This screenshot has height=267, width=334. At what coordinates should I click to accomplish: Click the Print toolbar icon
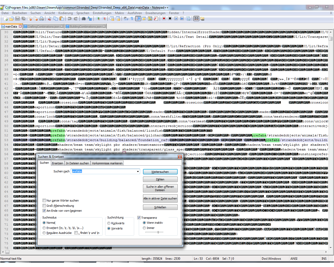(41, 19)
